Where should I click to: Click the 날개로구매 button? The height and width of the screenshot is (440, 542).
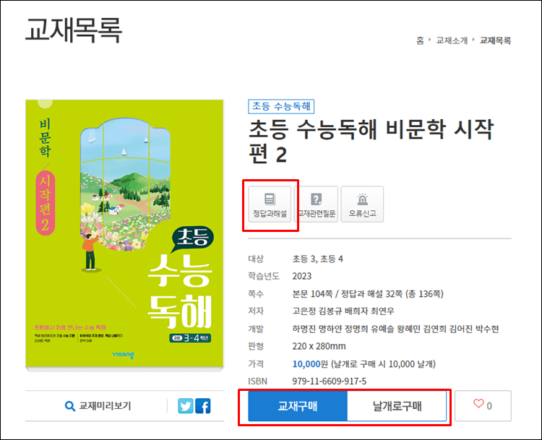coord(397,406)
